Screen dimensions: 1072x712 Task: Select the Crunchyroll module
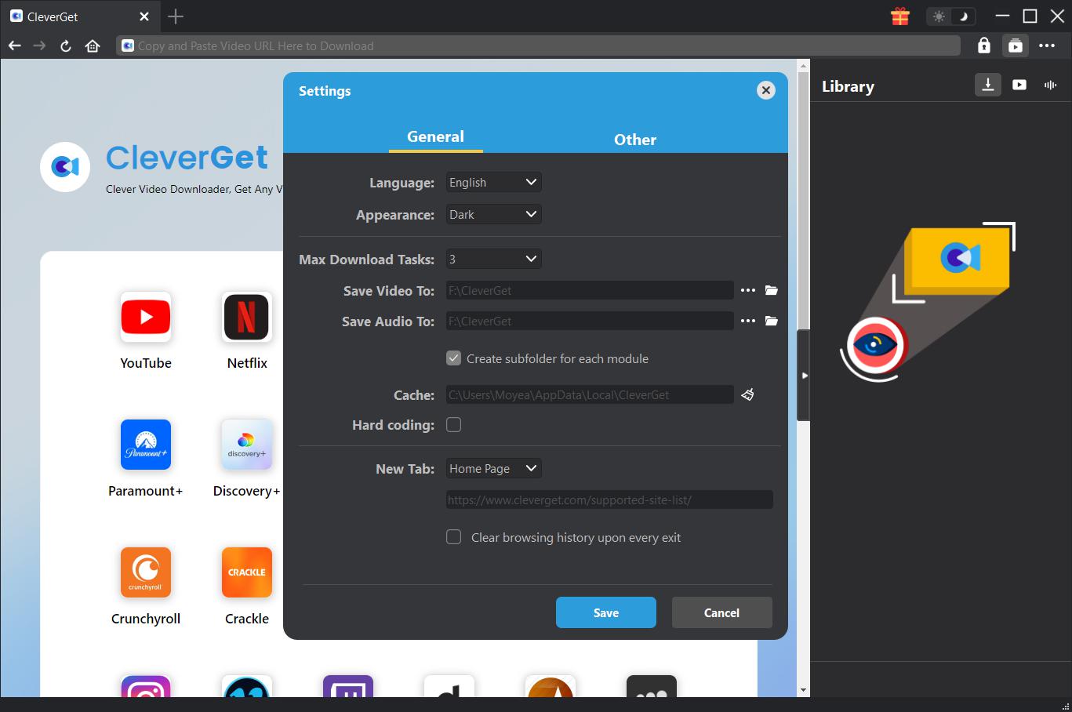tap(145, 572)
